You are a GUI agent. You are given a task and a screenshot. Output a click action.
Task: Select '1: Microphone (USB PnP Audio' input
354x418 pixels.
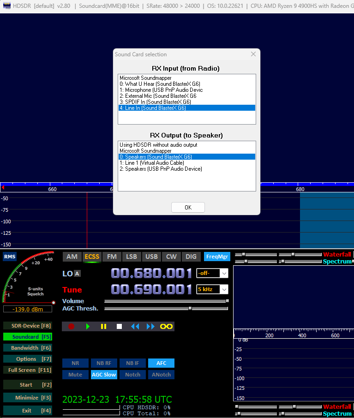pyautogui.click(x=187, y=90)
